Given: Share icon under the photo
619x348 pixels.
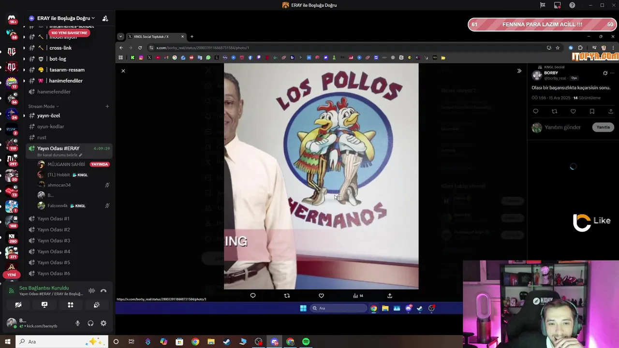Looking at the screenshot, I should click(390, 296).
